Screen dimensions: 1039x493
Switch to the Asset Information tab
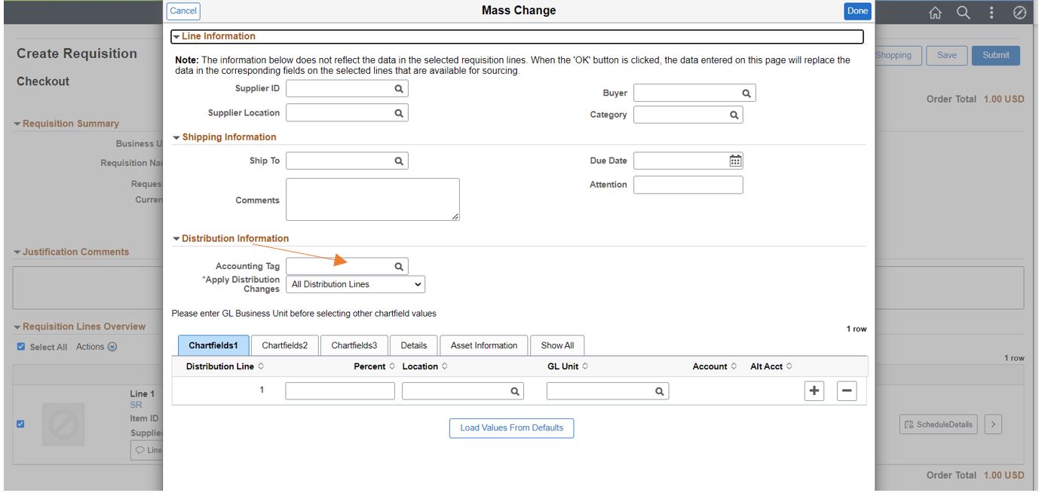pyautogui.click(x=485, y=345)
